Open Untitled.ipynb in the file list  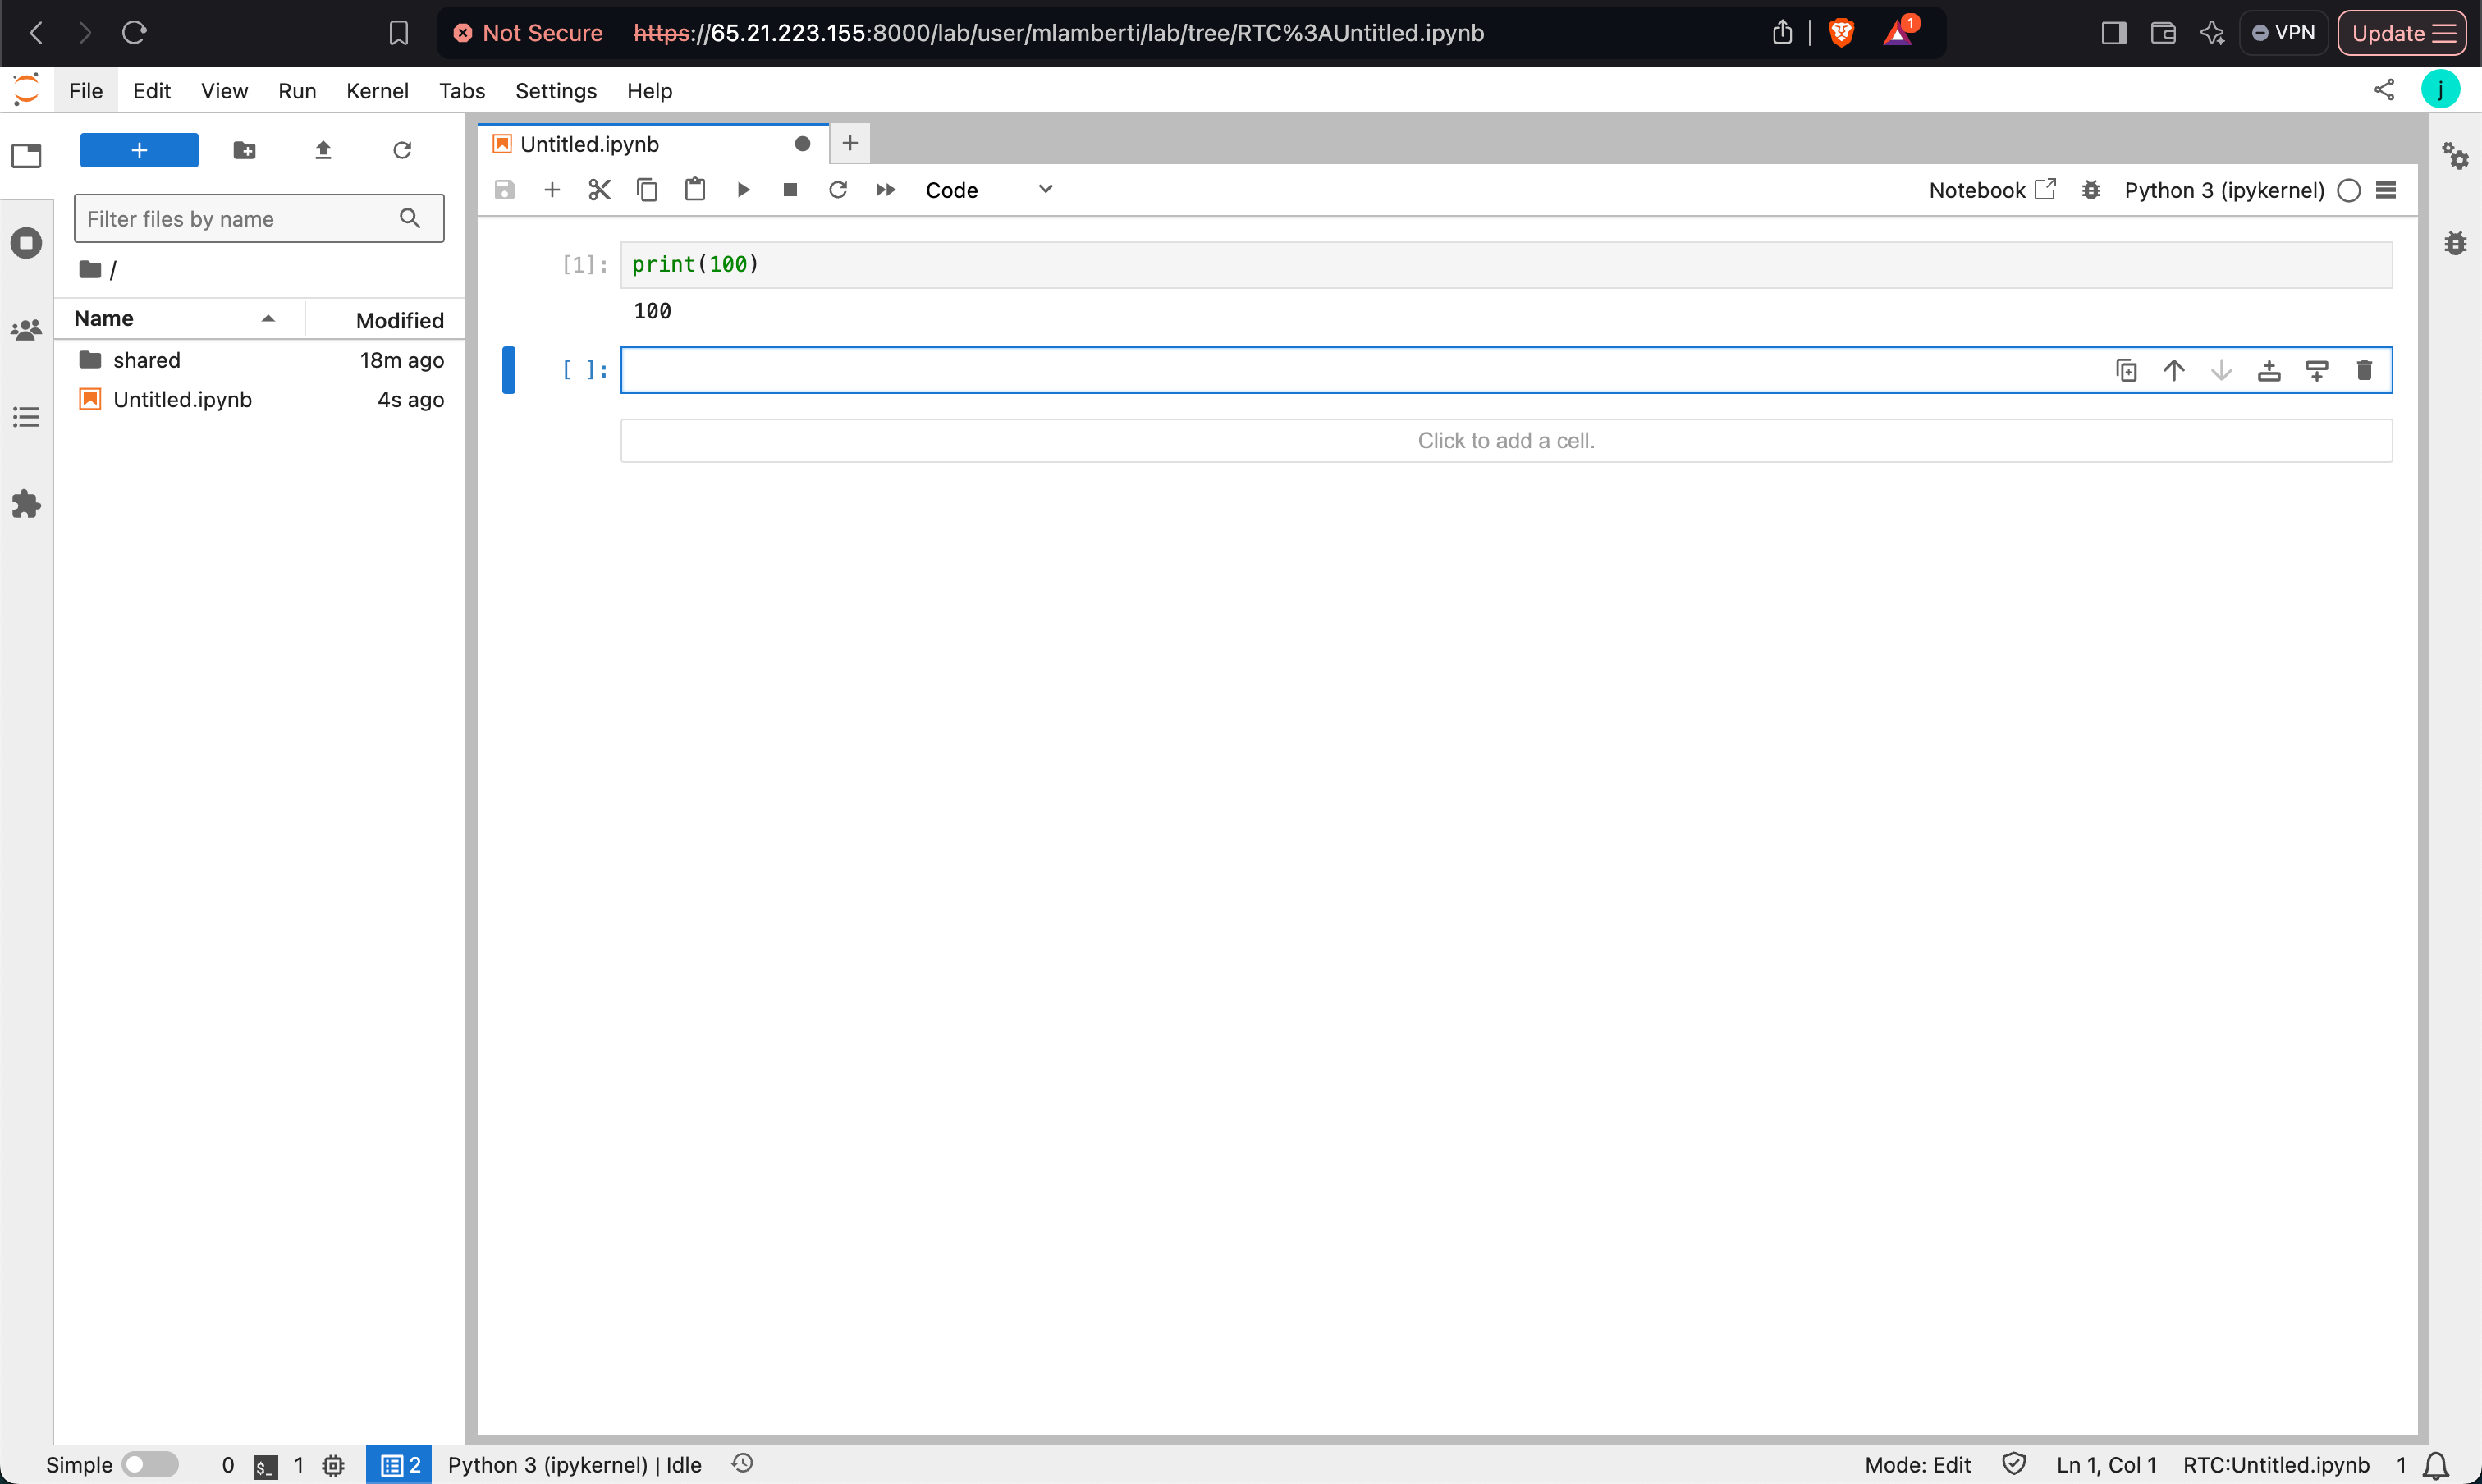(260, 400)
